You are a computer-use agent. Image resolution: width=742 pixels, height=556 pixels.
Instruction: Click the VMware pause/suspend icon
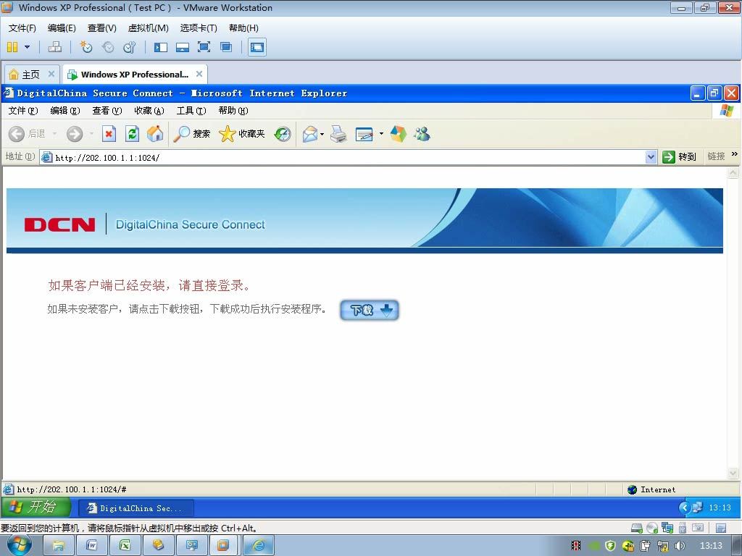coord(13,47)
